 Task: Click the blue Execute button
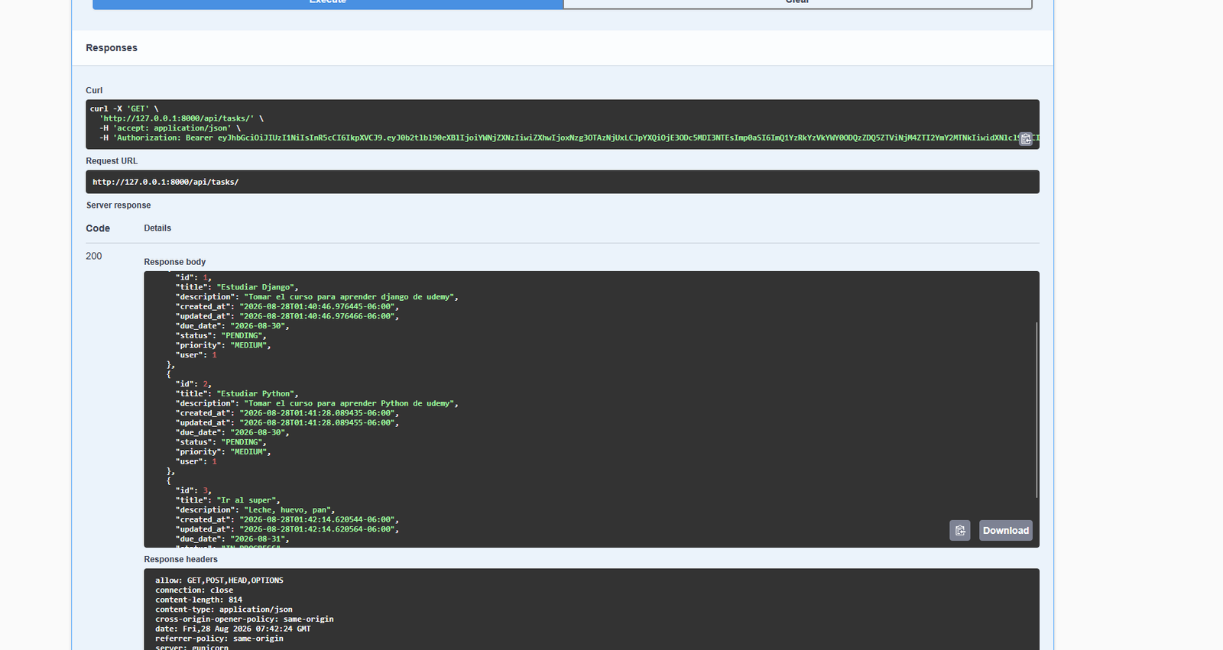[x=328, y=3]
